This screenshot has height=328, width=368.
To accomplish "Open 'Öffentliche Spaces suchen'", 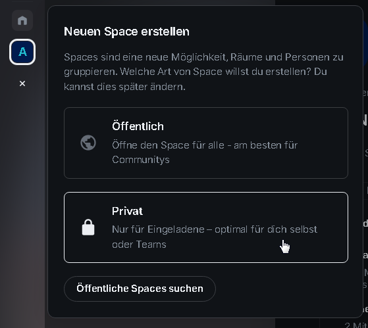I will click(140, 289).
